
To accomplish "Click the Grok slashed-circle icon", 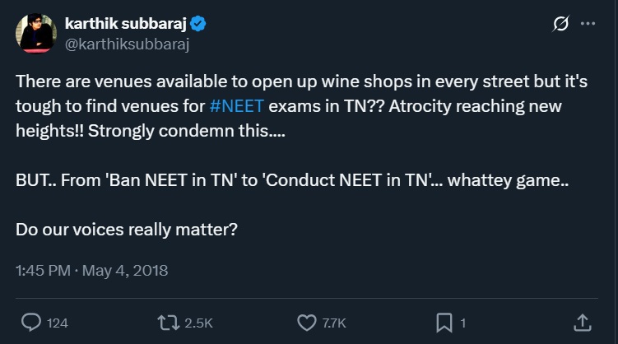I will click(560, 25).
